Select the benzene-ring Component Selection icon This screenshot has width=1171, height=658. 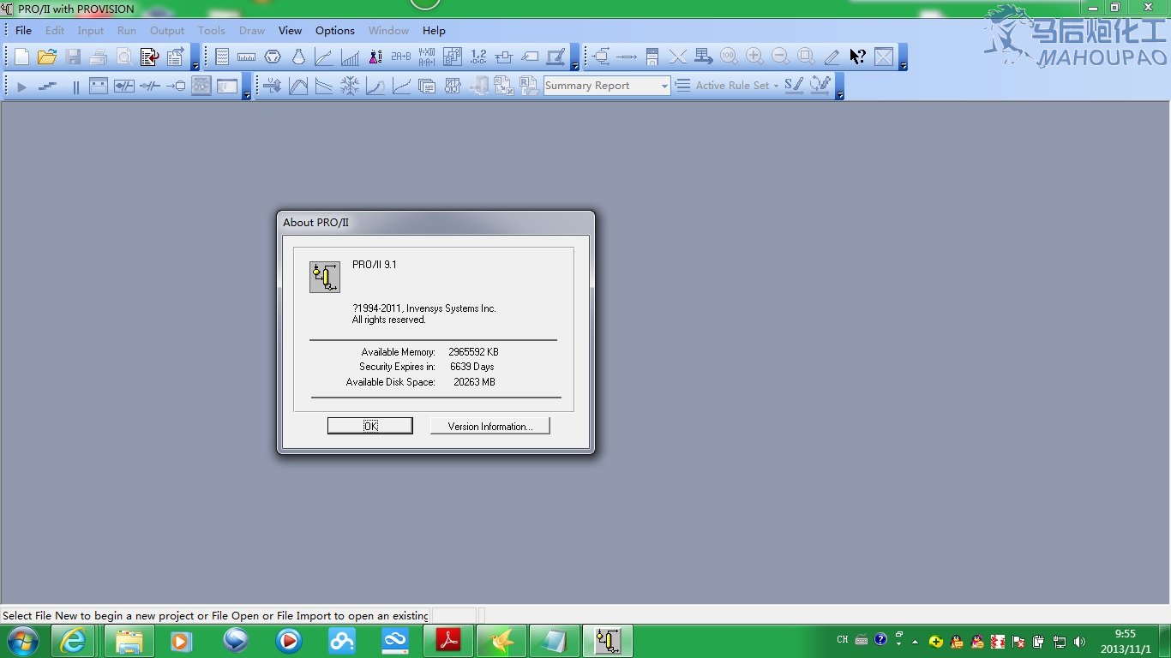[273, 57]
